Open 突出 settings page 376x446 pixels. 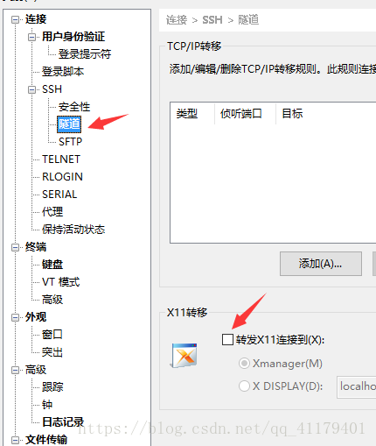52,352
